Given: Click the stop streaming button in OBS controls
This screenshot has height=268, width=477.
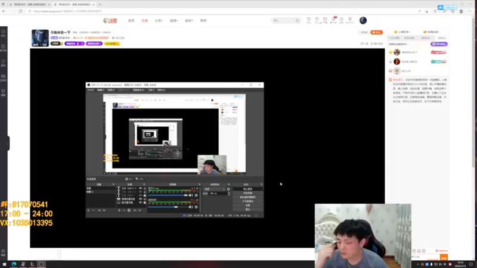Looking at the screenshot, I should pos(247,189).
